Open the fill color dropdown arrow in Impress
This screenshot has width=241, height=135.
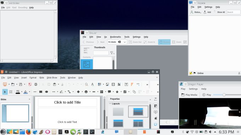[29, 92]
